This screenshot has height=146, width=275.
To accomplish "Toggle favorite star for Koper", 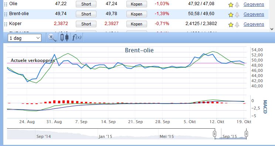I will tap(231, 25).
